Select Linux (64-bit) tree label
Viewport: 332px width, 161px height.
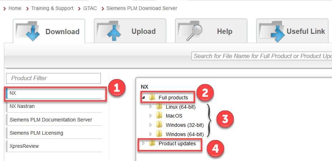pos(180,107)
